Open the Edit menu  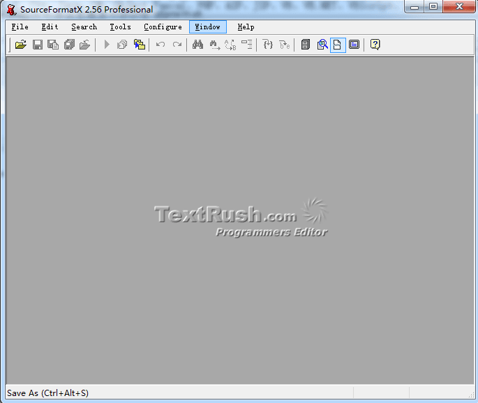(x=50, y=26)
